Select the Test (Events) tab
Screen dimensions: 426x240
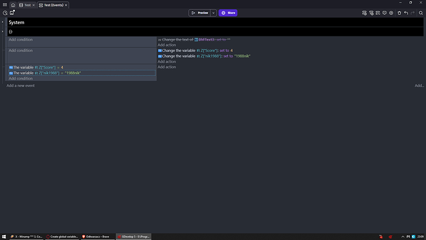coord(54,5)
